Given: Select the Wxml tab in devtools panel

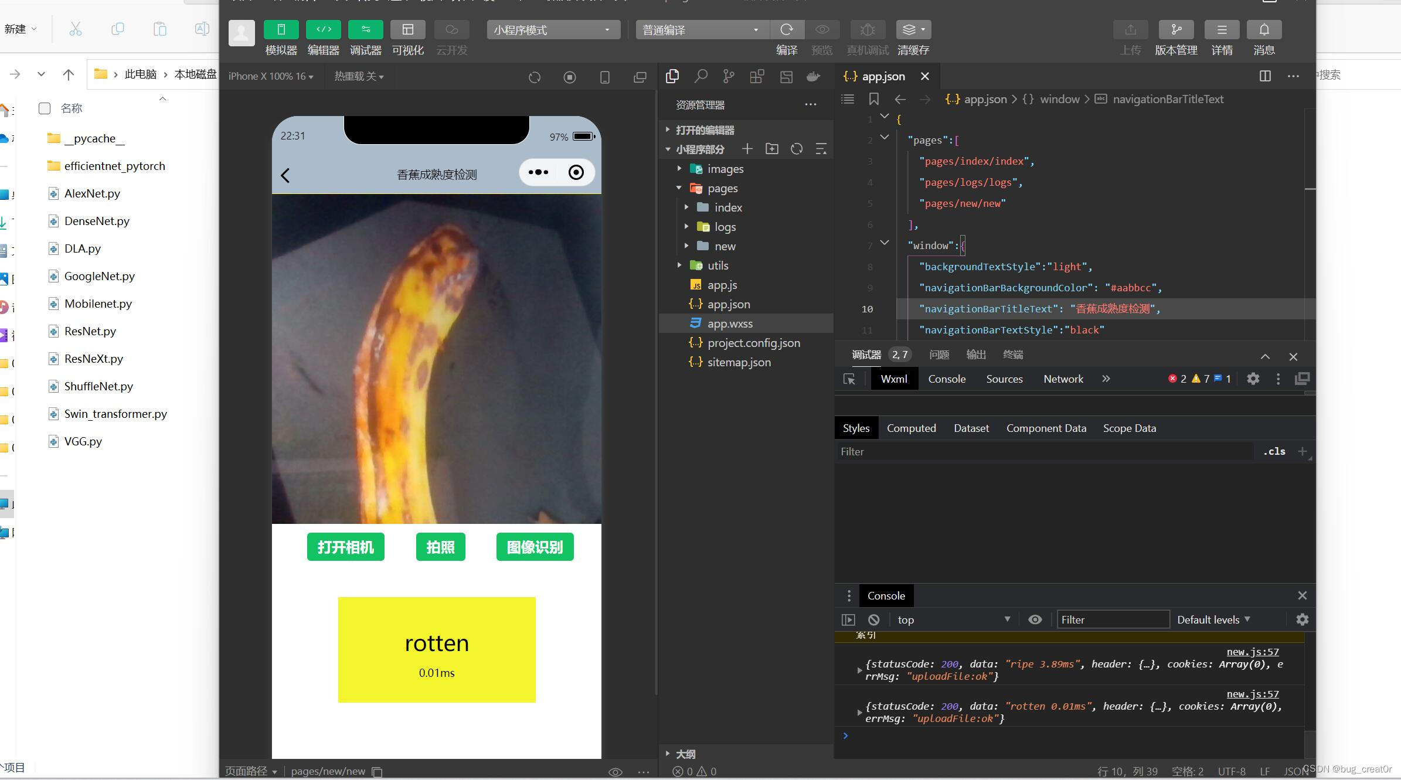Looking at the screenshot, I should click(893, 379).
